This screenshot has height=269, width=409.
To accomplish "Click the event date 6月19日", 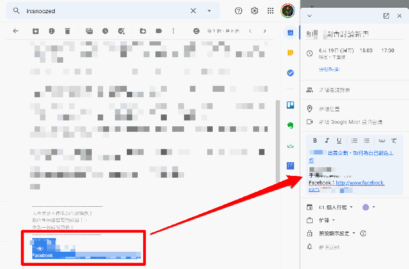I will pos(336,50).
